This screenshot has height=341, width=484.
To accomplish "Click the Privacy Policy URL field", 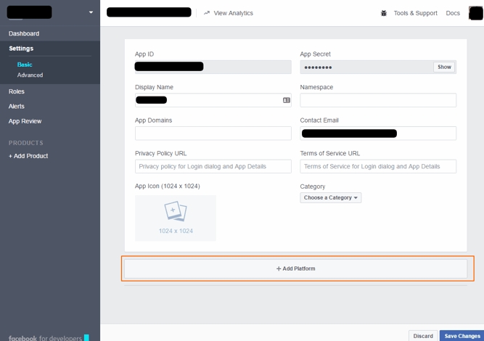I will click(x=213, y=166).
